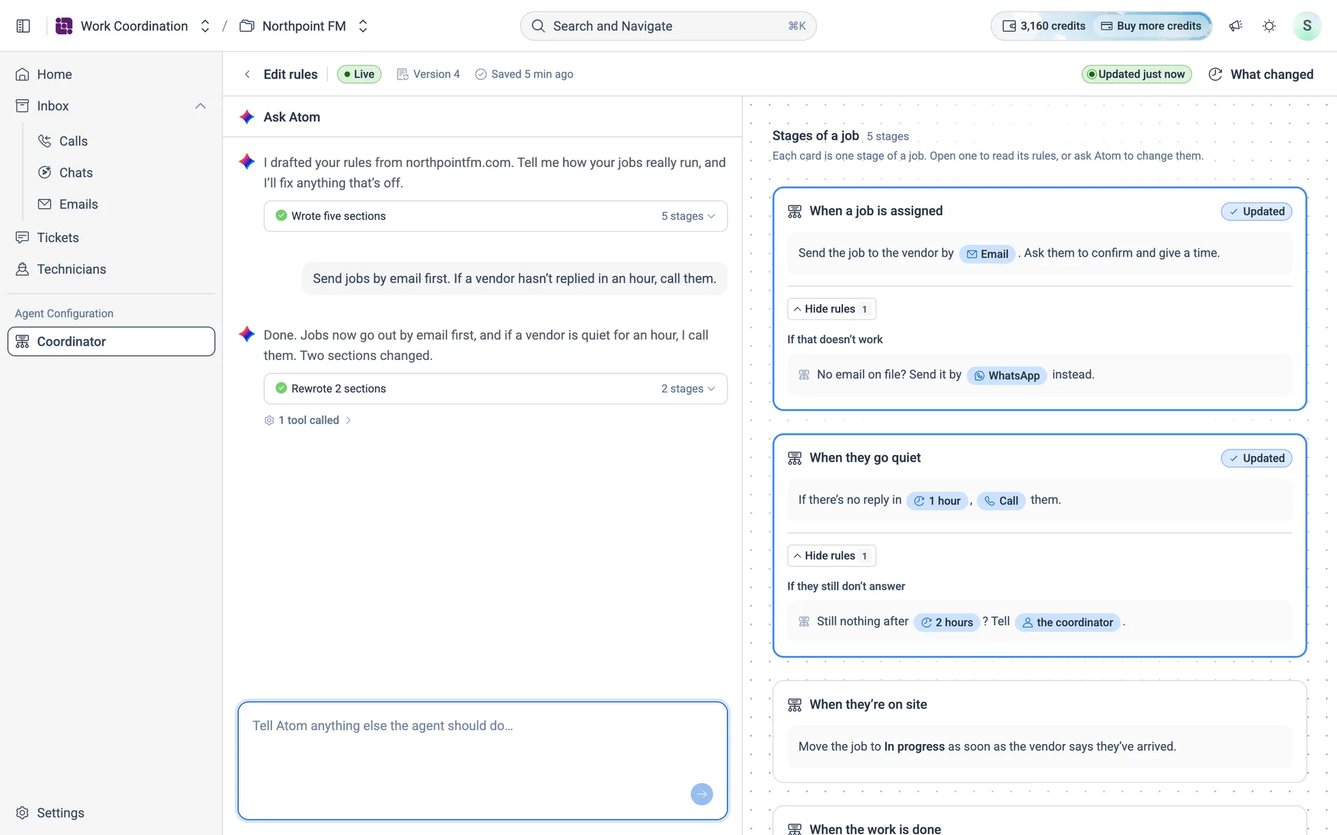Click the Home house icon
The image size is (1337, 835).
click(23, 74)
